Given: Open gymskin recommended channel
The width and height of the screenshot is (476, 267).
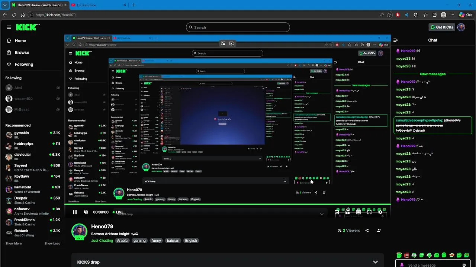Looking at the screenshot, I should click(x=33, y=135).
